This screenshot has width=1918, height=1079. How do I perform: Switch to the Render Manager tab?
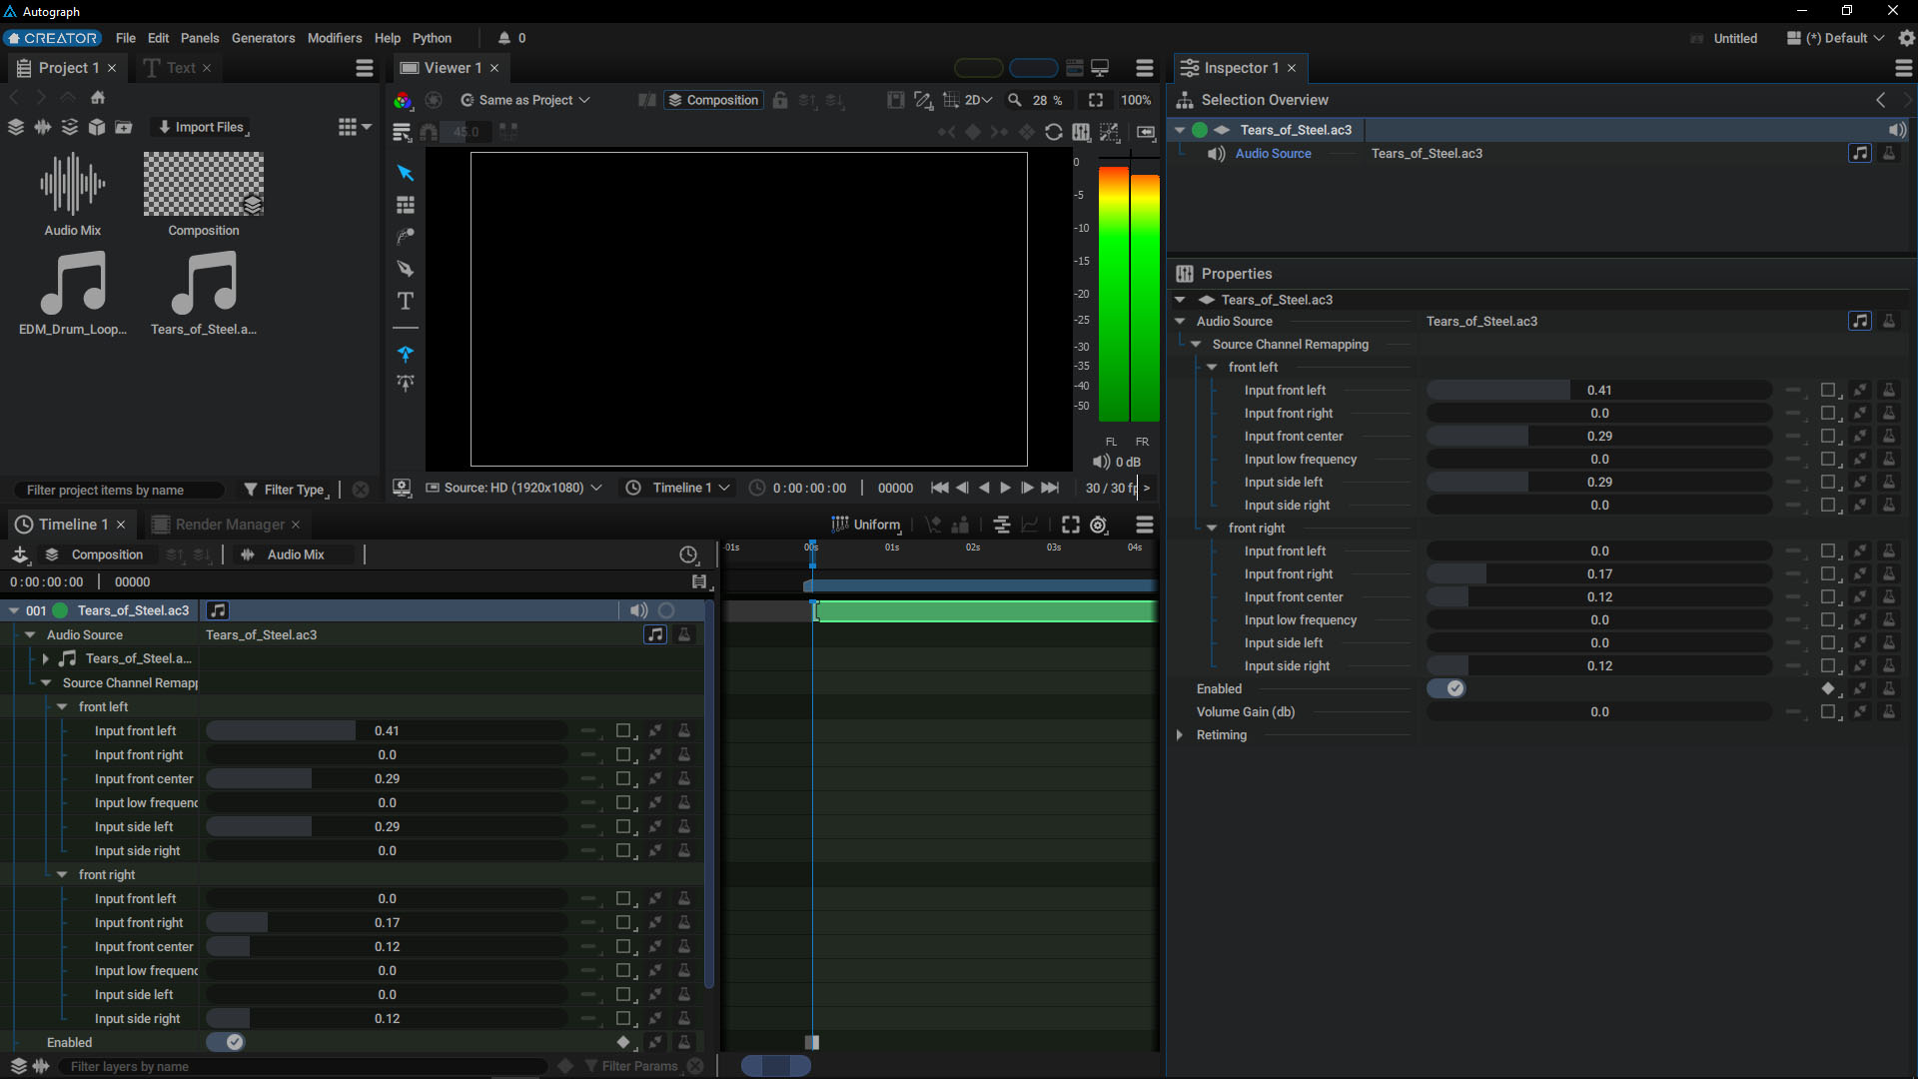pos(227,525)
